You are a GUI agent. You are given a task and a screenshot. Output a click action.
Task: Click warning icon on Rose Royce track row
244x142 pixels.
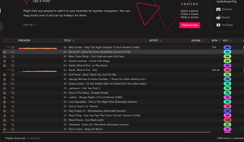pyautogui.click(x=5, y=120)
